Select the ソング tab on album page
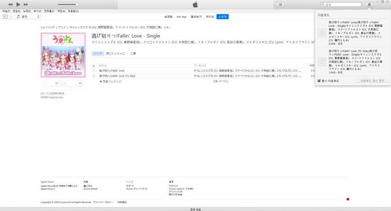Viewport: 391px width, 211px height. [98, 53]
